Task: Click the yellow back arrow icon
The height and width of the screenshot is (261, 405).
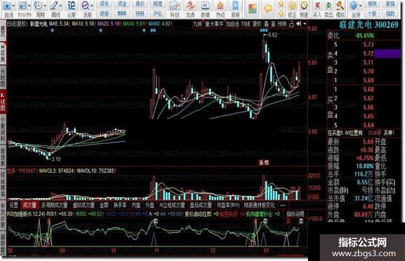Action: click(268, 9)
